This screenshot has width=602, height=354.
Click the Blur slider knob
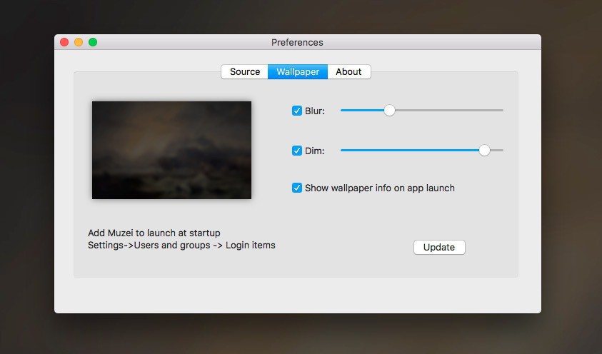(x=389, y=111)
